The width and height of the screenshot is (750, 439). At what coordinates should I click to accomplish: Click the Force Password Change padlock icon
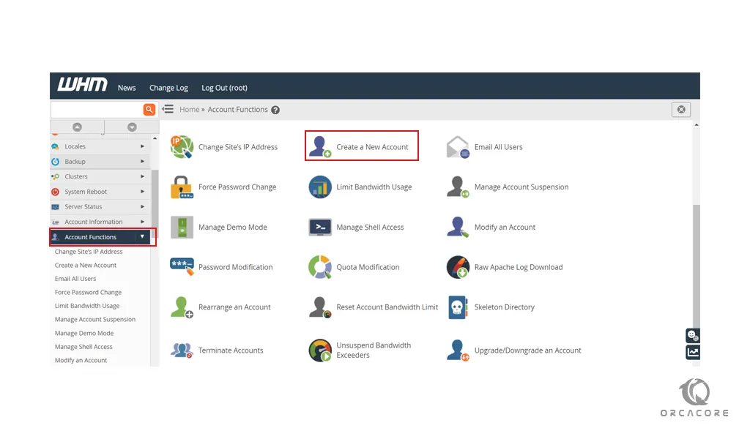(x=182, y=187)
